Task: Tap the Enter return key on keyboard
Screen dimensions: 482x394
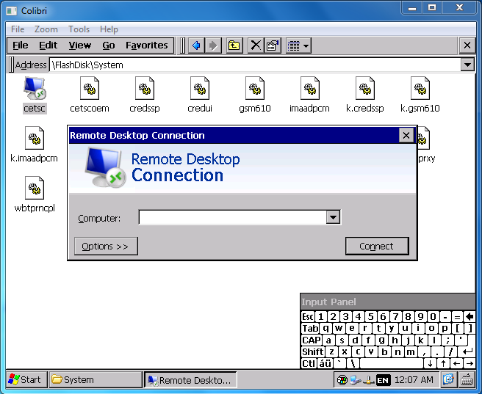Action: point(467,351)
